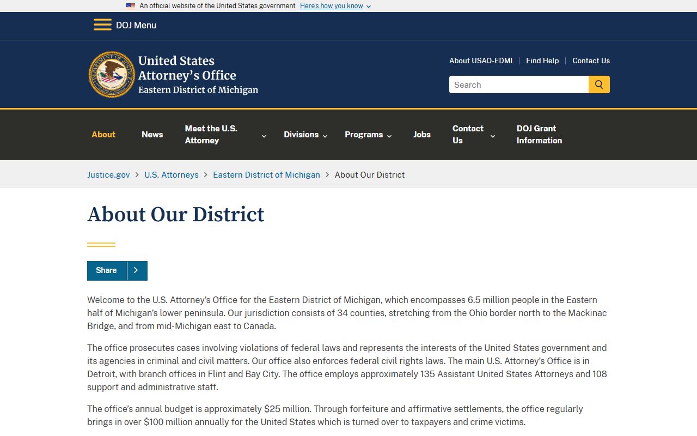Open the About nav item
The height and width of the screenshot is (436, 697).
click(103, 135)
